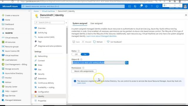Click the Discard toolbar button
The height and width of the screenshot is (106, 188).
86,42
